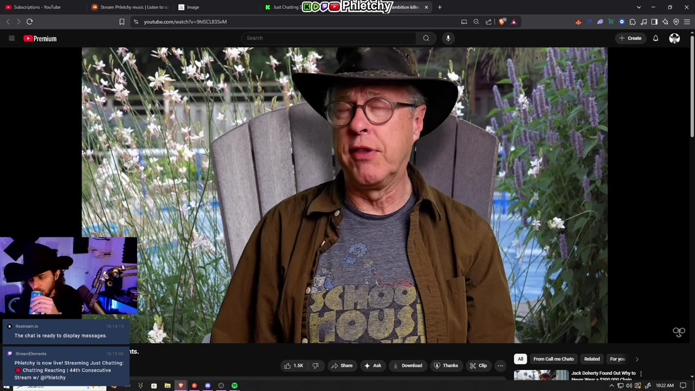Expand the tab search dropdown arrow
695x391 pixels.
tap(639, 7)
